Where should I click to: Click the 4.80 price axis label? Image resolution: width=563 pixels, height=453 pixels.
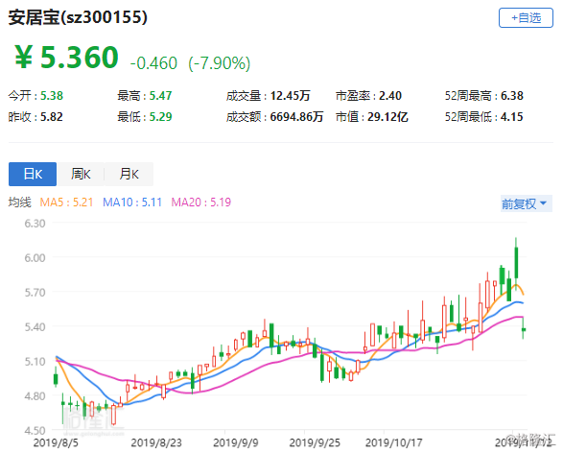pyautogui.click(x=35, y=395)
